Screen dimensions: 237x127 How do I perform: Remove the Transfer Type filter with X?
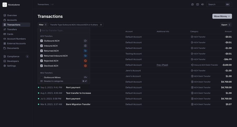(101, 25)
